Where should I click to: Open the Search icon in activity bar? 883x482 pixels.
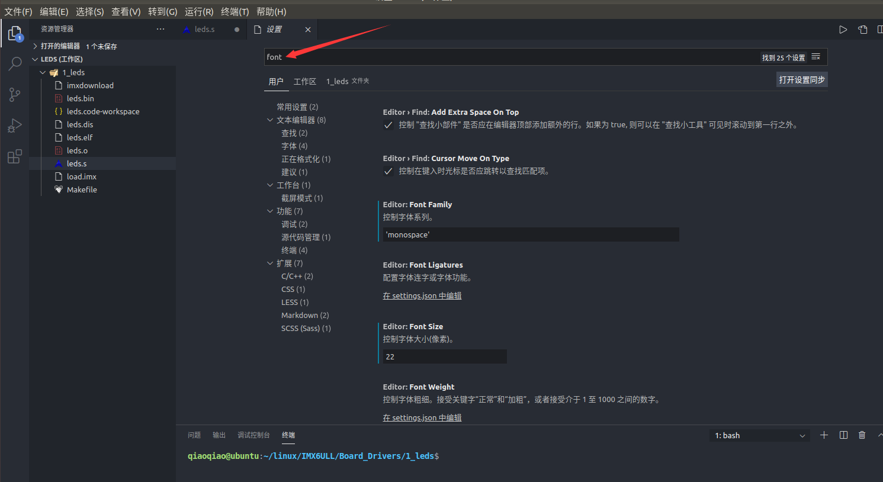point(14,63)
